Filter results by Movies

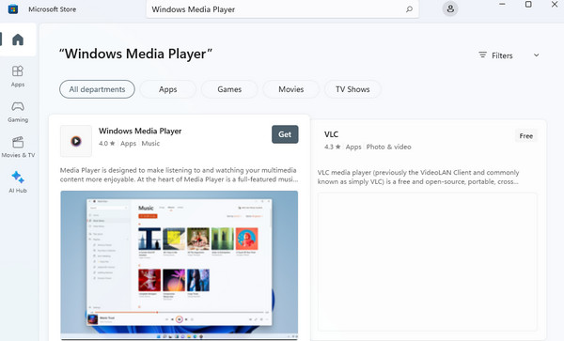point(291,89)
